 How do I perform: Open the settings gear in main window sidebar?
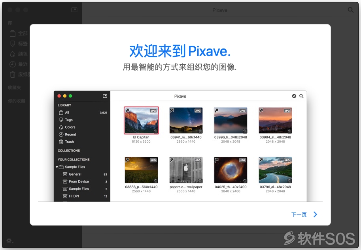pyautogui.click(x=9, y=241)
